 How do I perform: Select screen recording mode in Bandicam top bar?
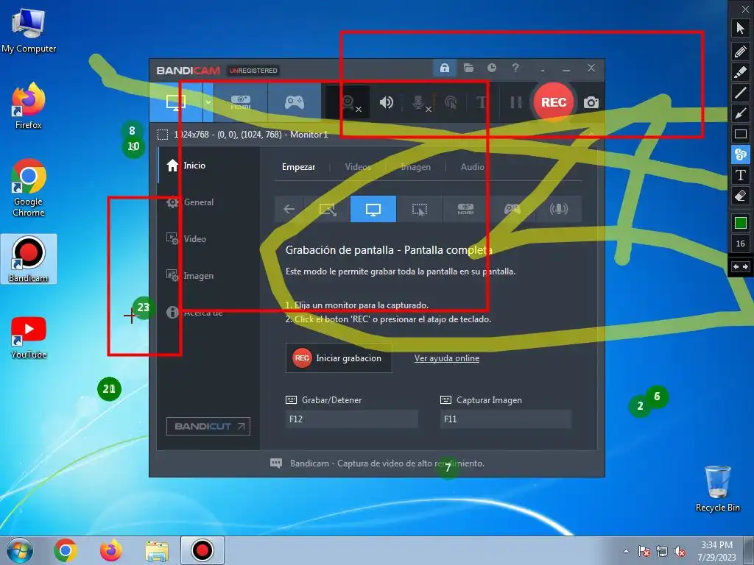point(176,102)
